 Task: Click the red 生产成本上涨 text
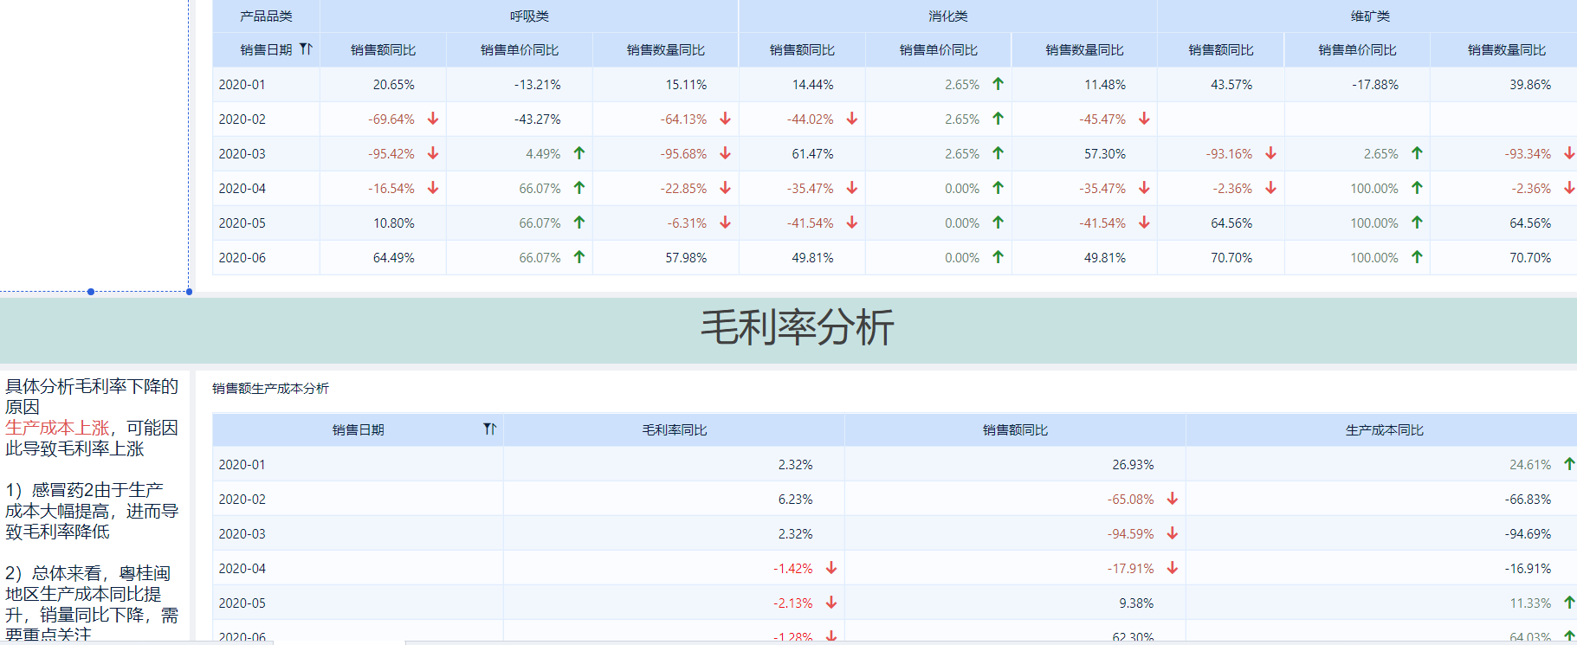coord(57,428)
